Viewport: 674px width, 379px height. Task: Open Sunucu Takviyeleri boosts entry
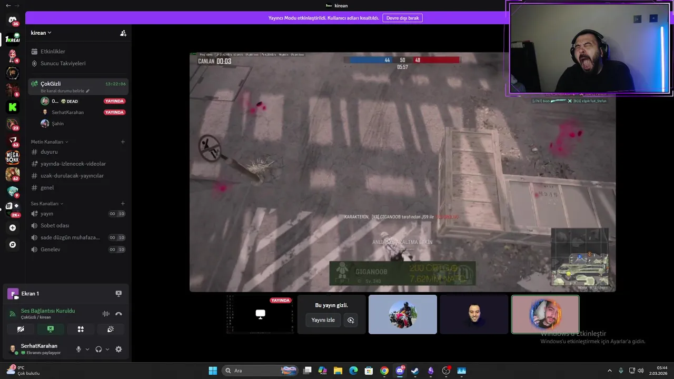click(78, 63)
